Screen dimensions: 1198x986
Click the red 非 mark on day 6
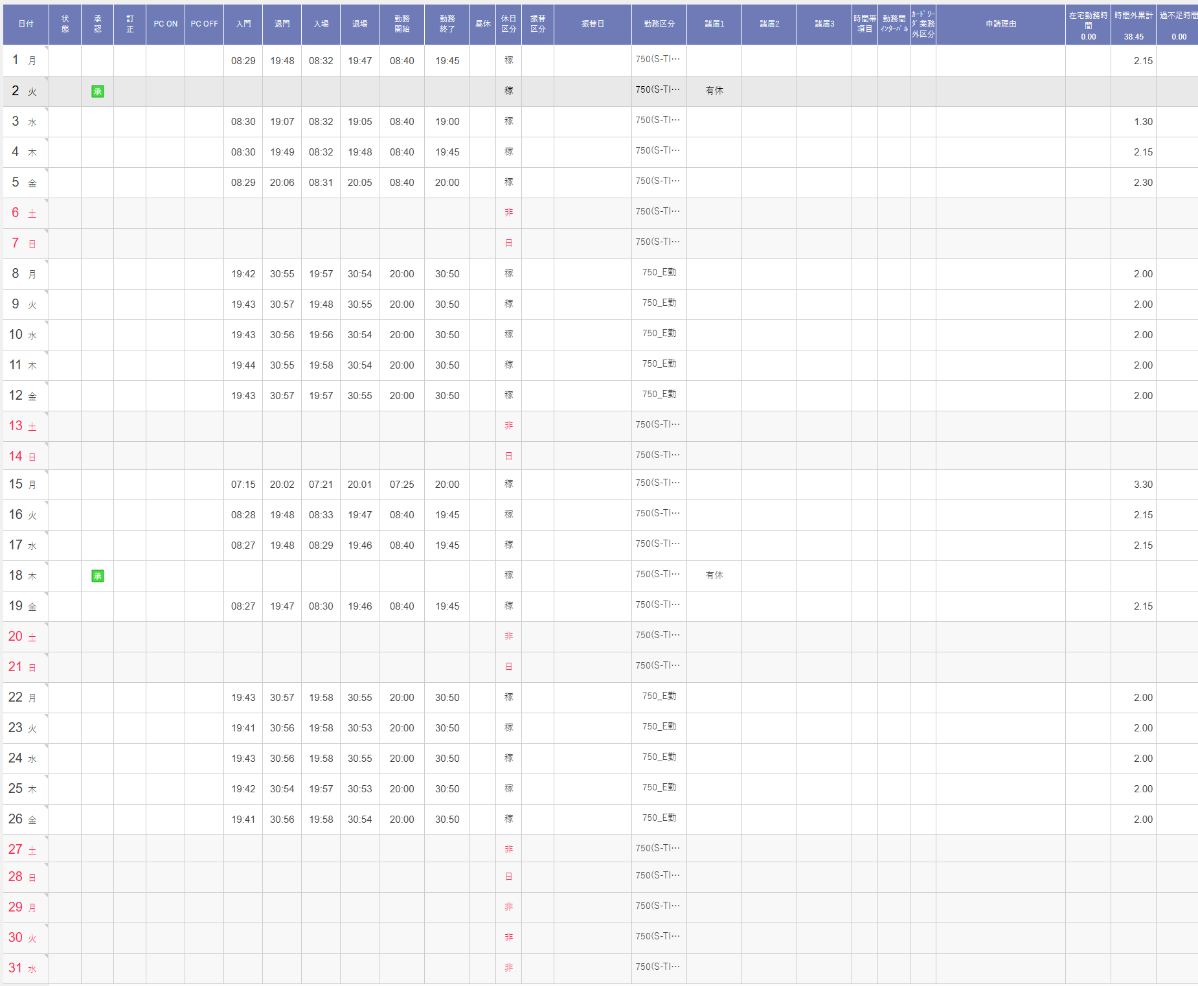[508, 212]
